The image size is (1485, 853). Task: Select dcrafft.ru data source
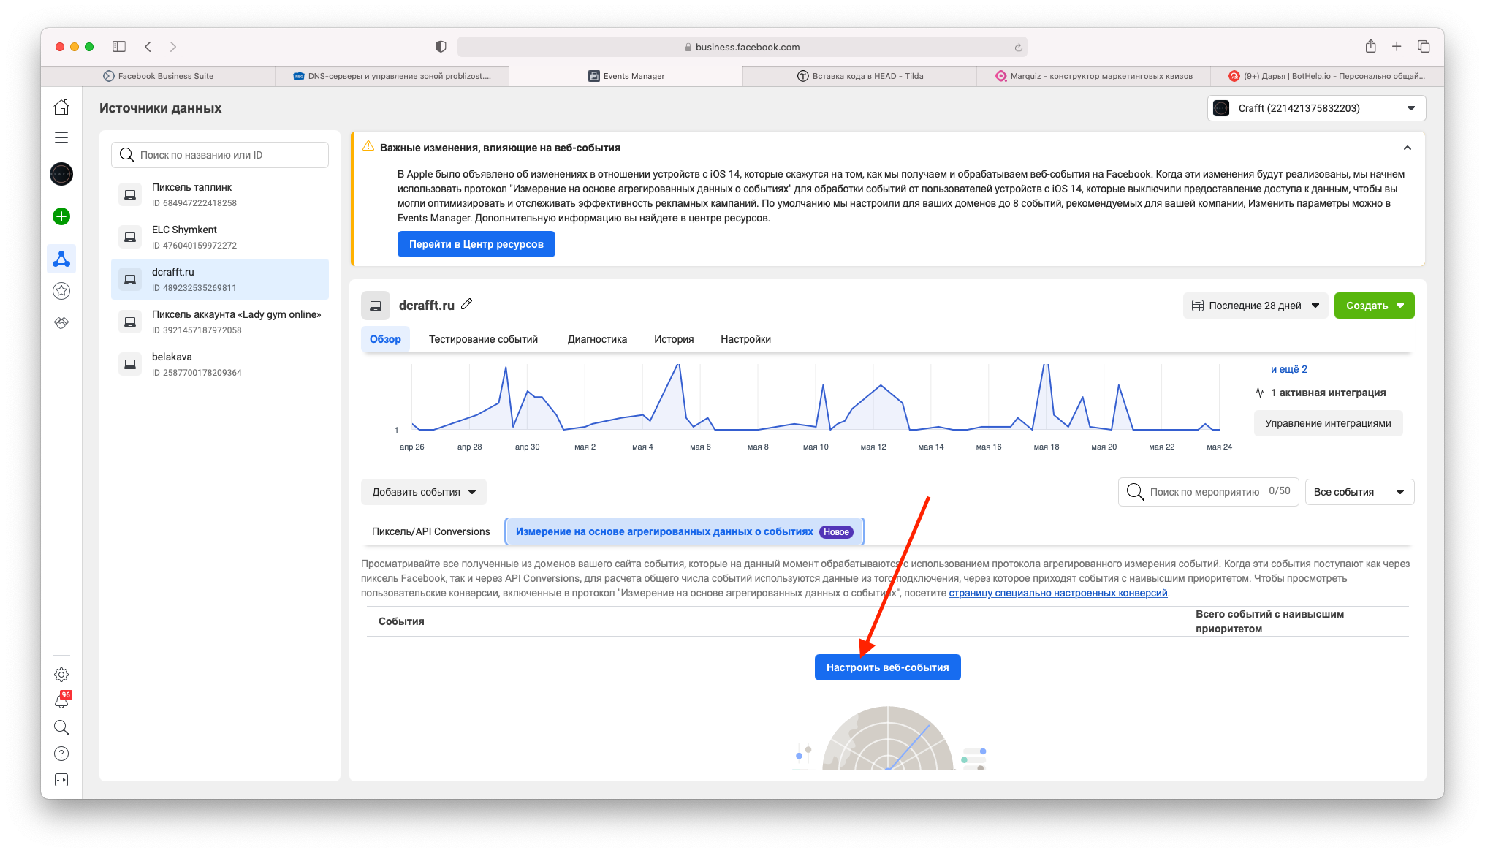[x=220, y=279]
